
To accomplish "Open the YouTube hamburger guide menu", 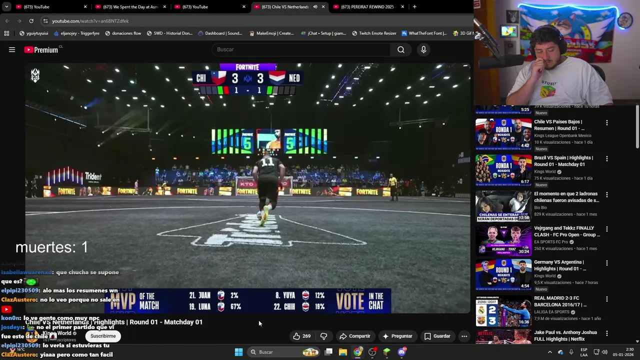I will [12, 49].
